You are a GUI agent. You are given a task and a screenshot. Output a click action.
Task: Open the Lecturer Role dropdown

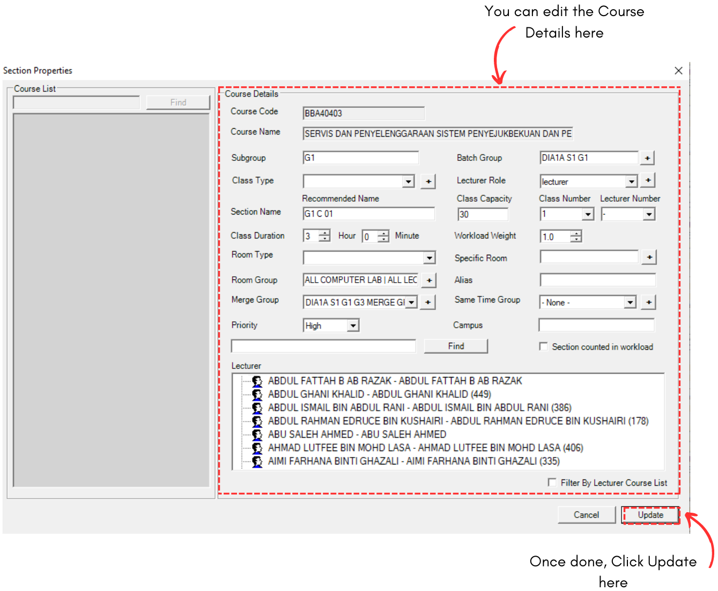(631, 182)
